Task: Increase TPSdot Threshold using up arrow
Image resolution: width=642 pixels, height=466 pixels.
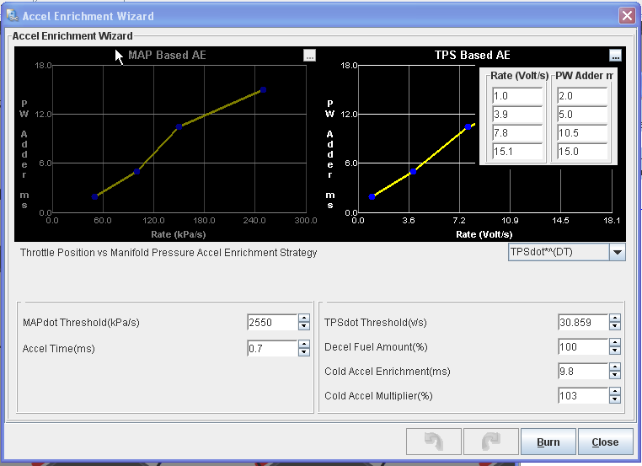Action: coord(615,319)
